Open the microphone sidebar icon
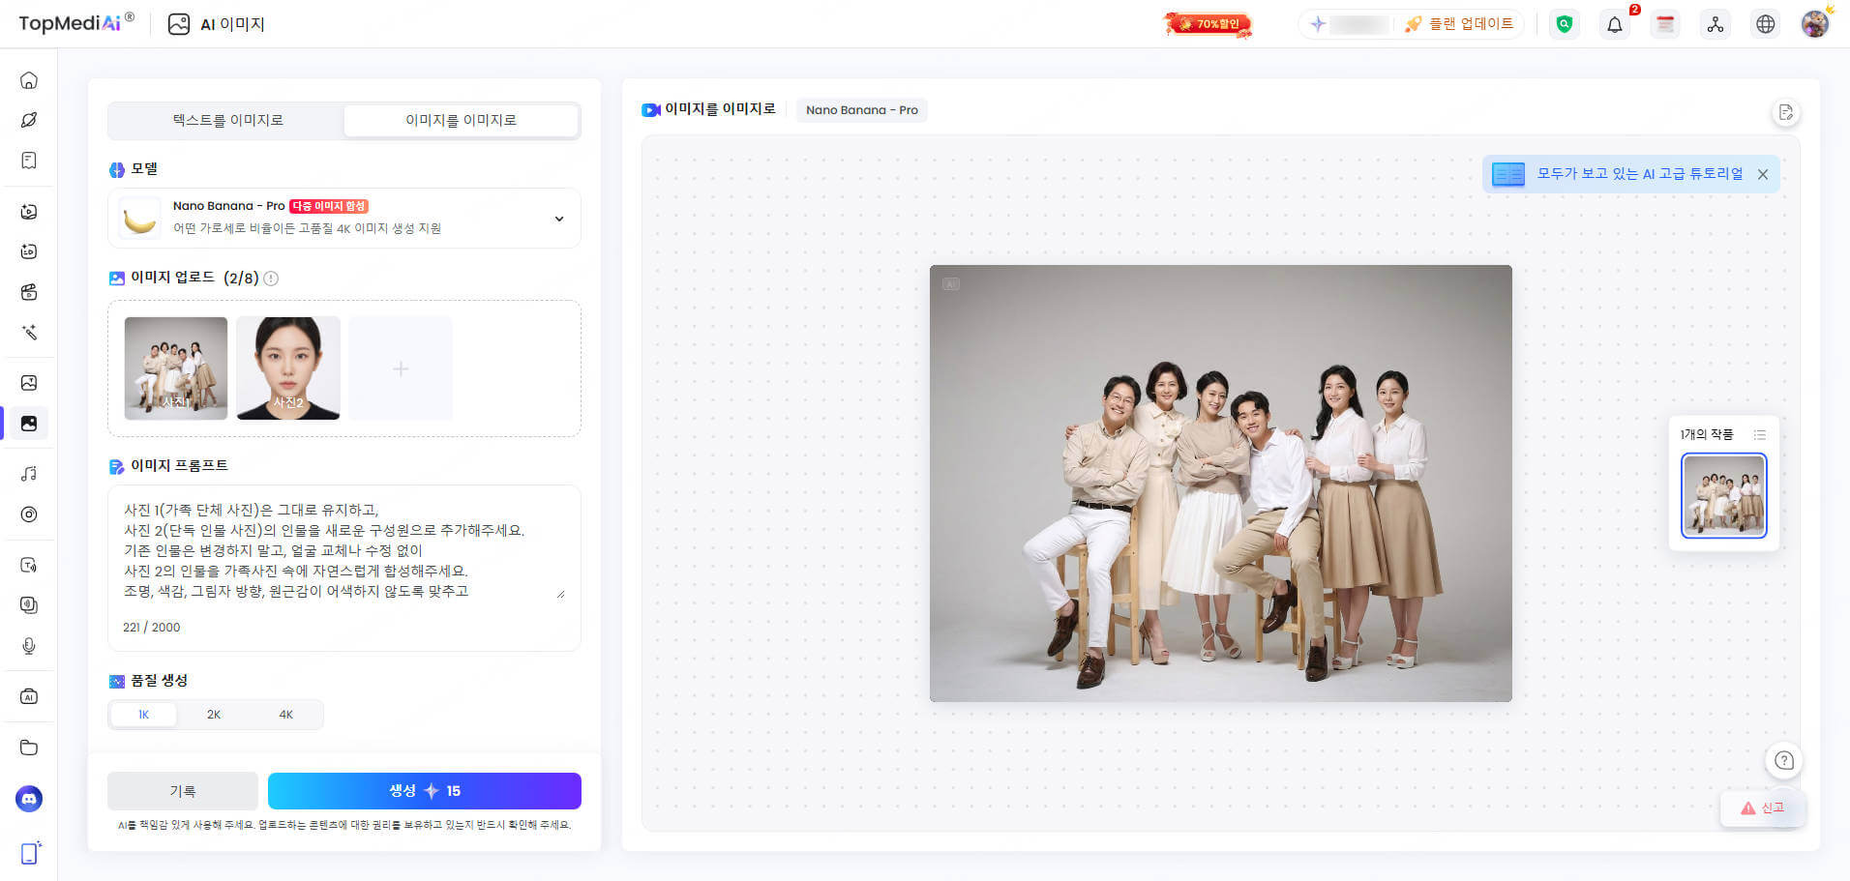Image resolution: width=1850 pixels, height=881 pixels. 29,646
